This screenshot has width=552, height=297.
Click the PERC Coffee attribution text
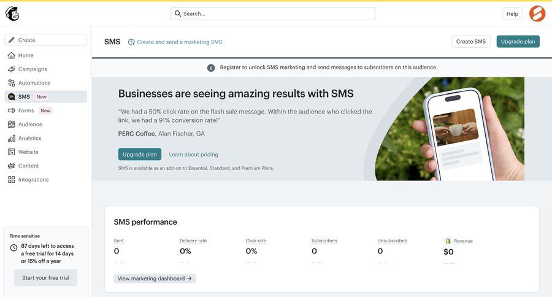point(161,134)
